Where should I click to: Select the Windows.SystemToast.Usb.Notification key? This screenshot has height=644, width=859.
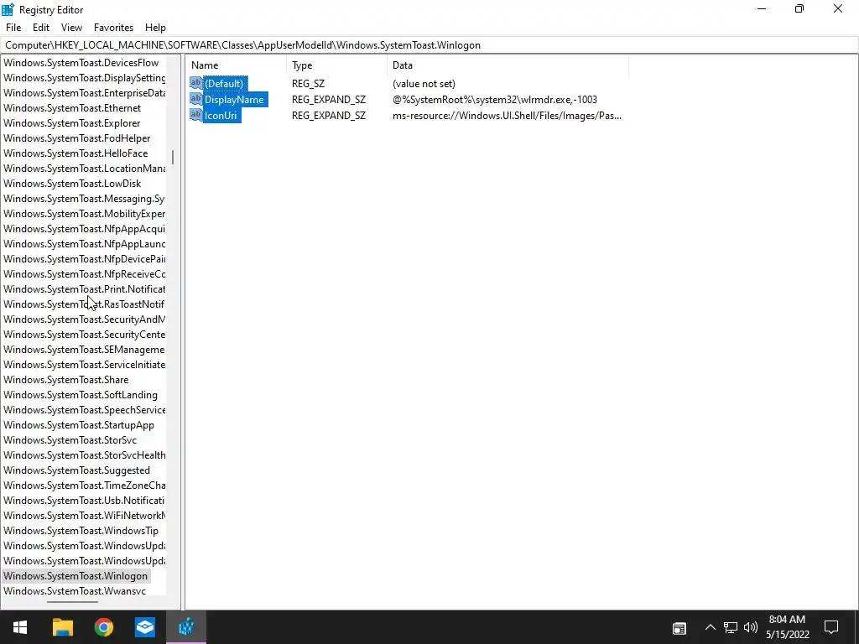pos(84,500)
